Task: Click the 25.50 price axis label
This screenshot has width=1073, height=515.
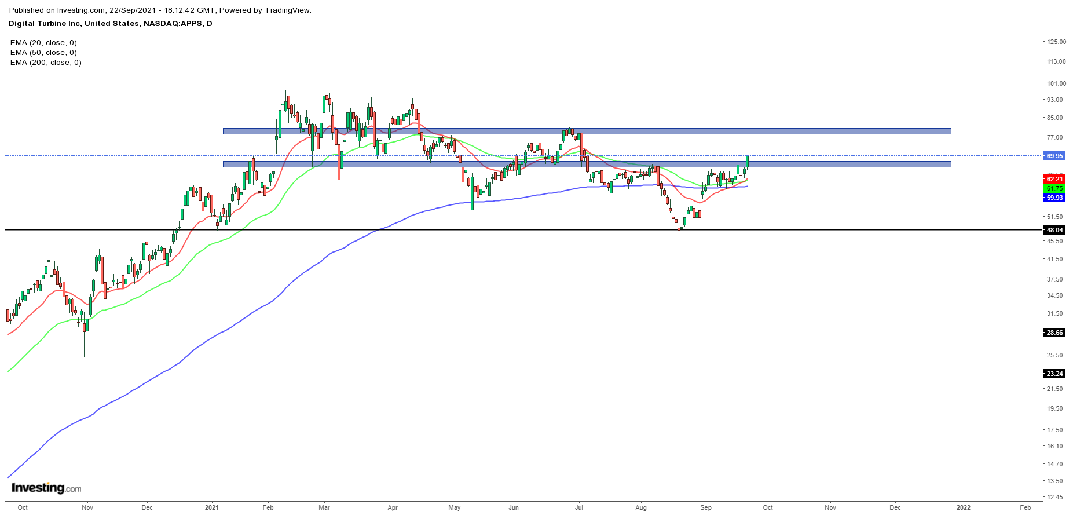Action: (1054, 355)
